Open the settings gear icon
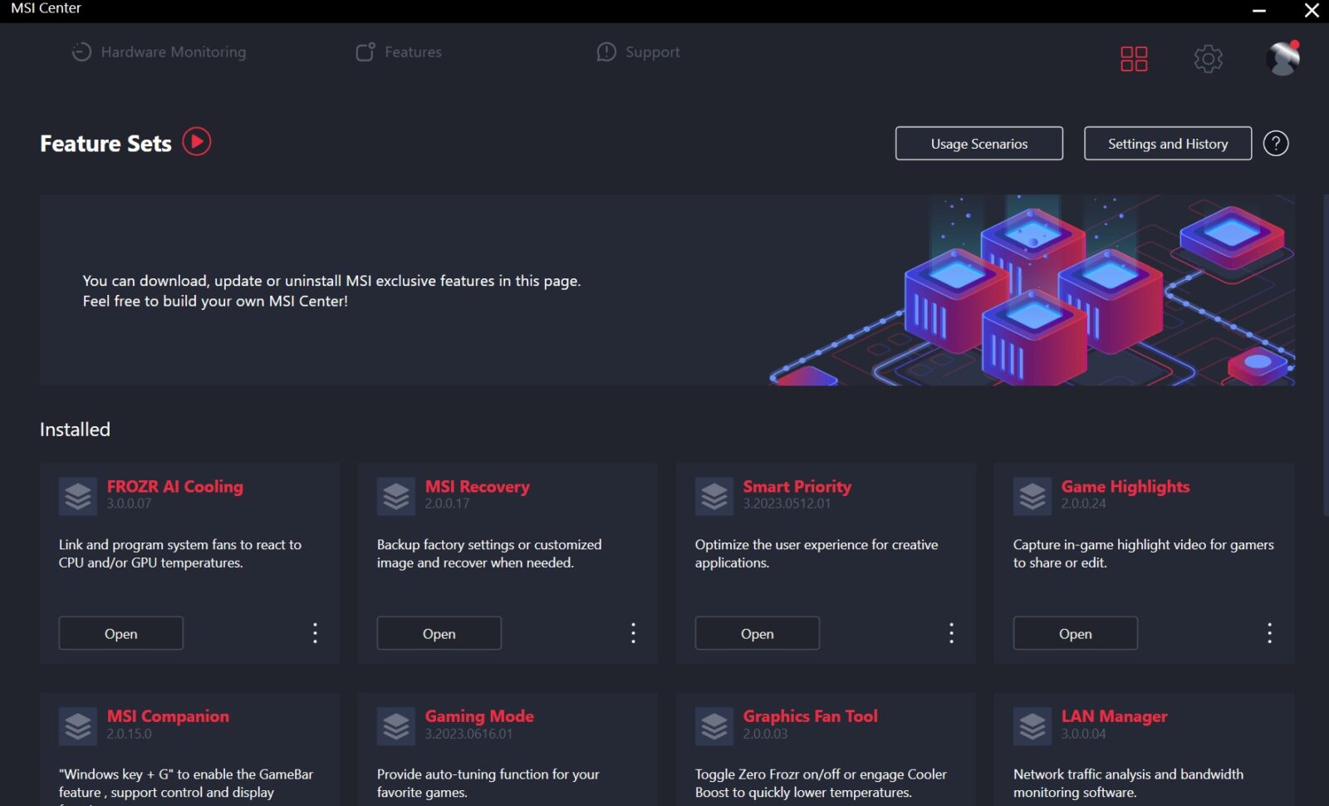 (1208, 59)
